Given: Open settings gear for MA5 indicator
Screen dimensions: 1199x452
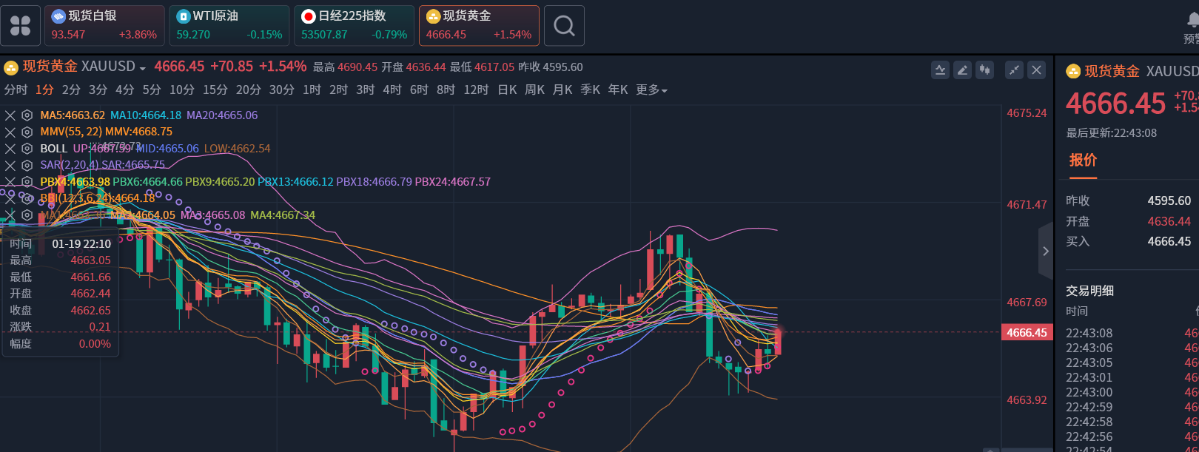Looking at the screenshot, I should coord(27,115).
